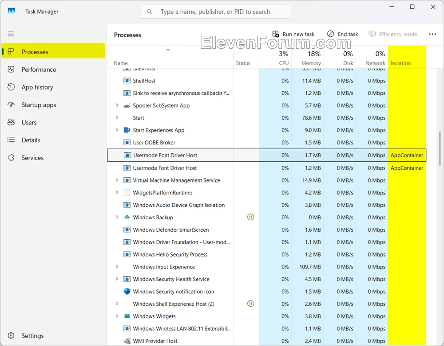Viewport: 444px width, 346px height.
Task: Click the search magnifier icon
Action: click(150, 12)
